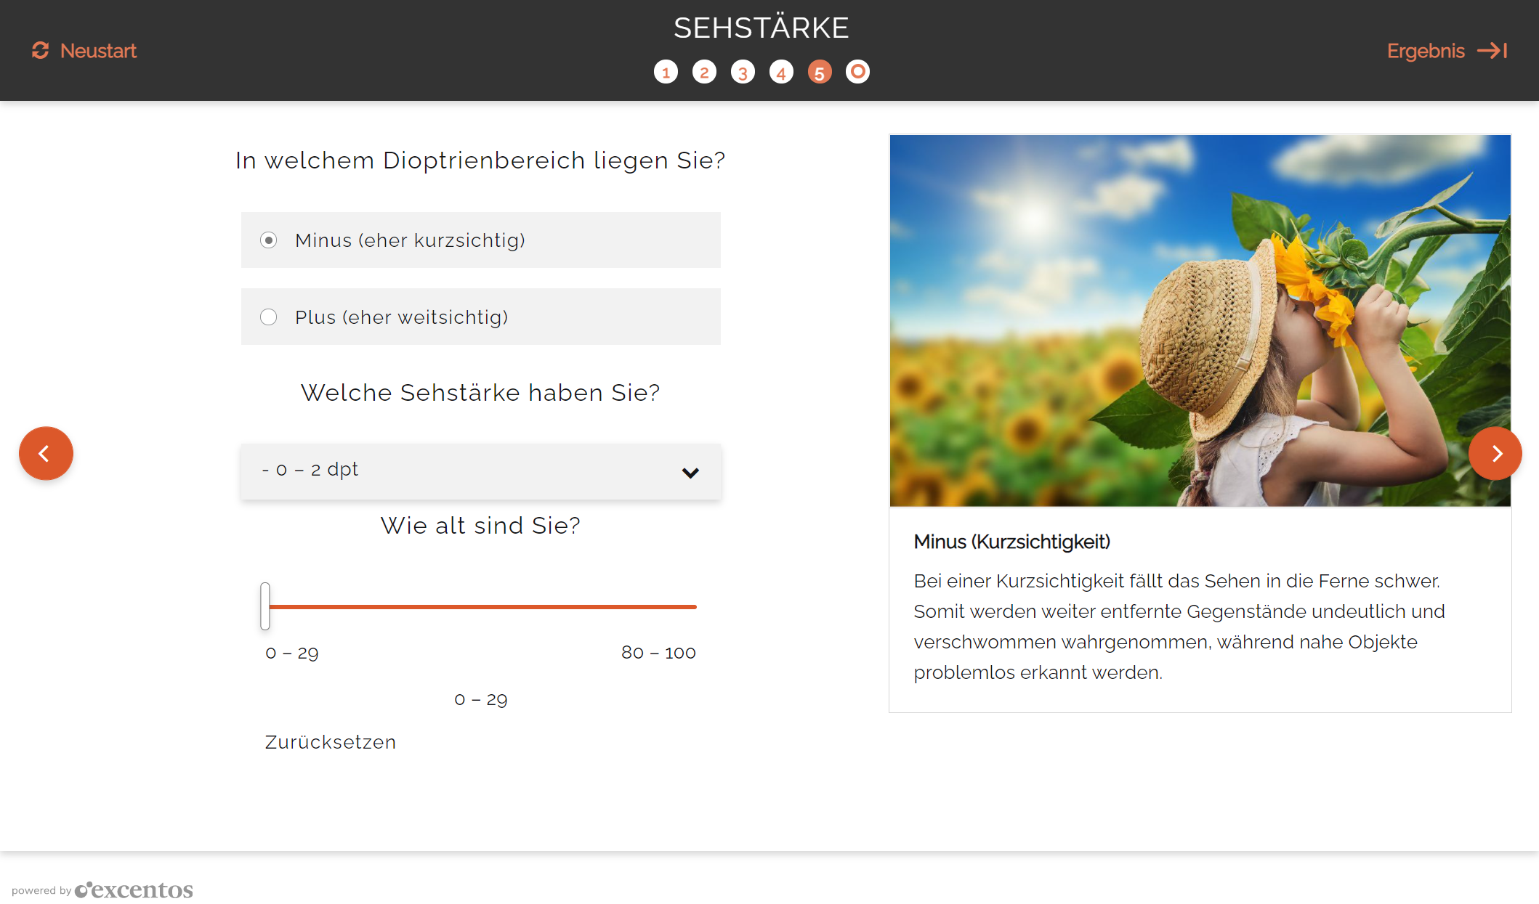Click highlighted step 5 indicator
1539x904 pixels.
pyautogui.click(x=820, y=72)
